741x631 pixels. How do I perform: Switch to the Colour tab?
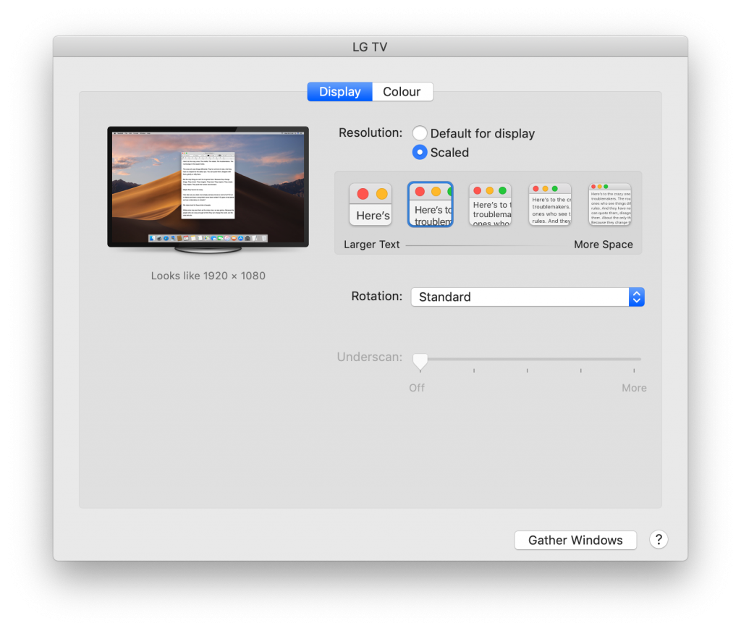coord(402,92)
